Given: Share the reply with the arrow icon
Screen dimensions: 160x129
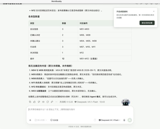Looking at the screenshot, I should click(x=52, y=102).
